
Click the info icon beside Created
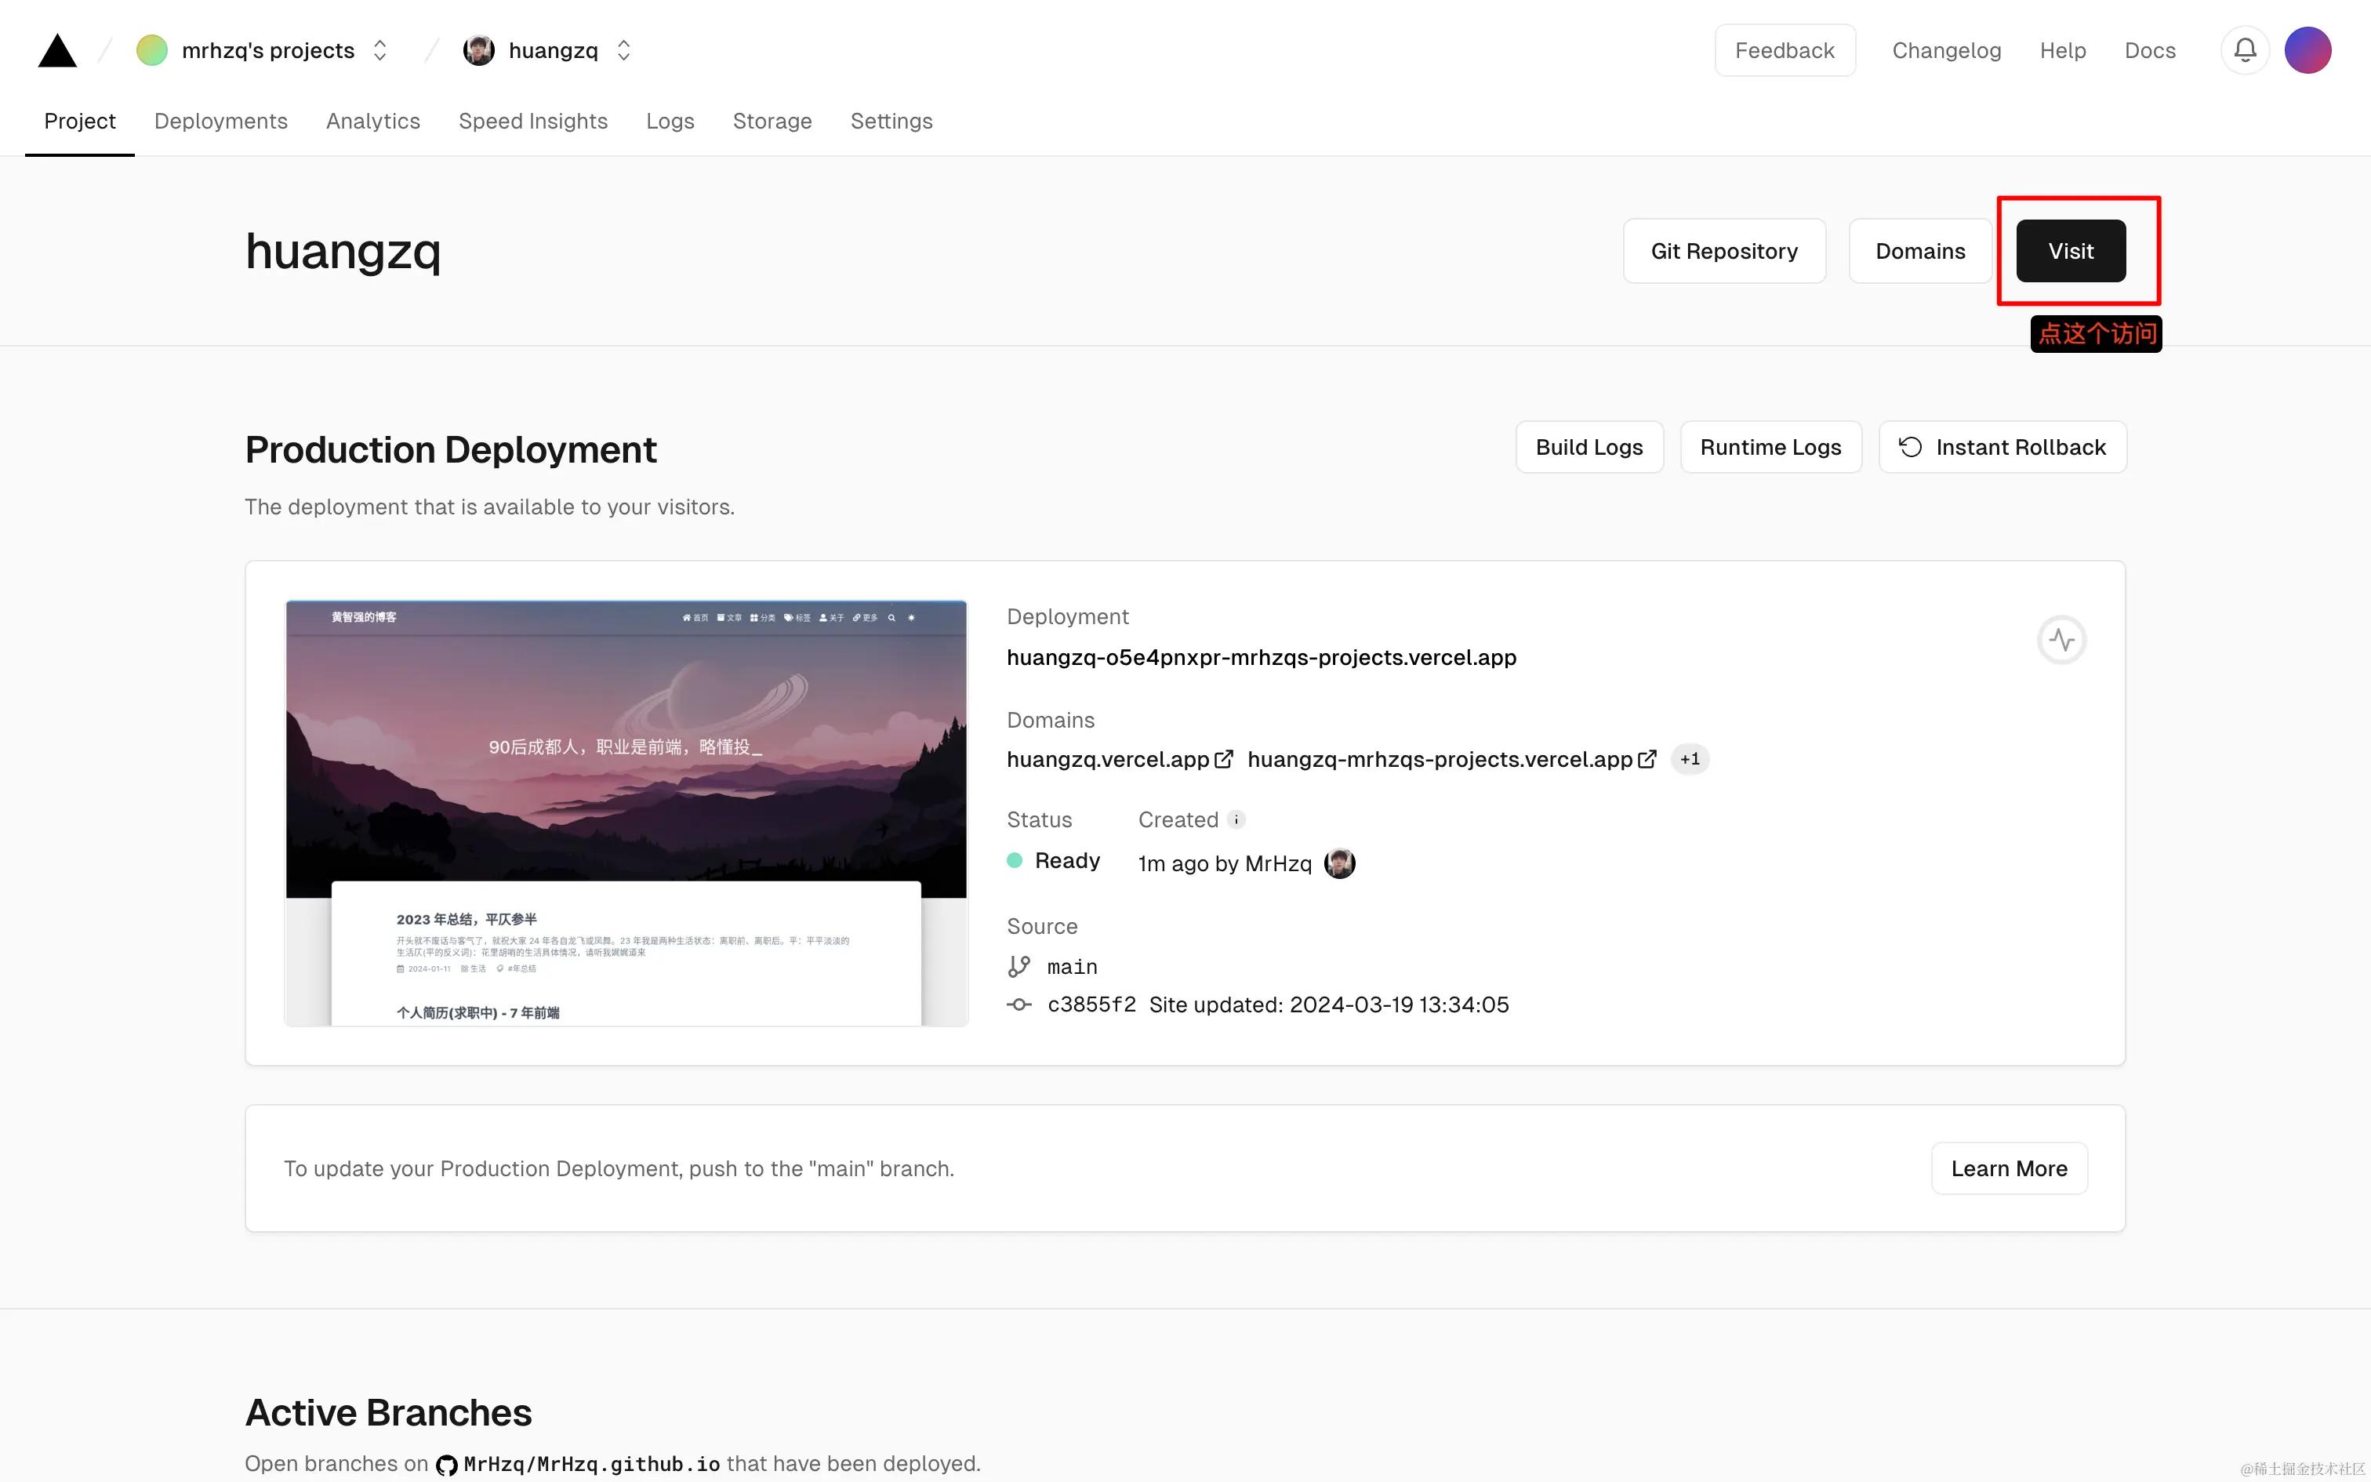1236,819
